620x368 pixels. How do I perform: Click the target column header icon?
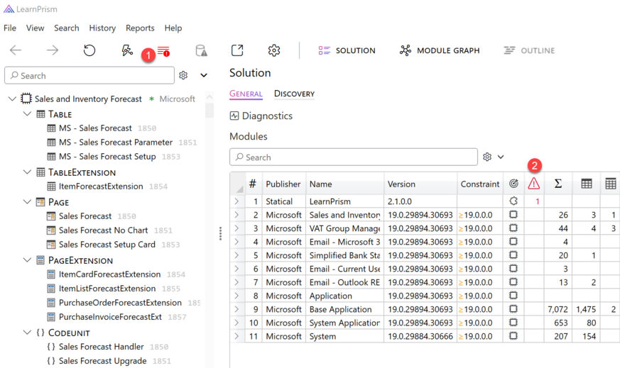(x=513, y=184)
